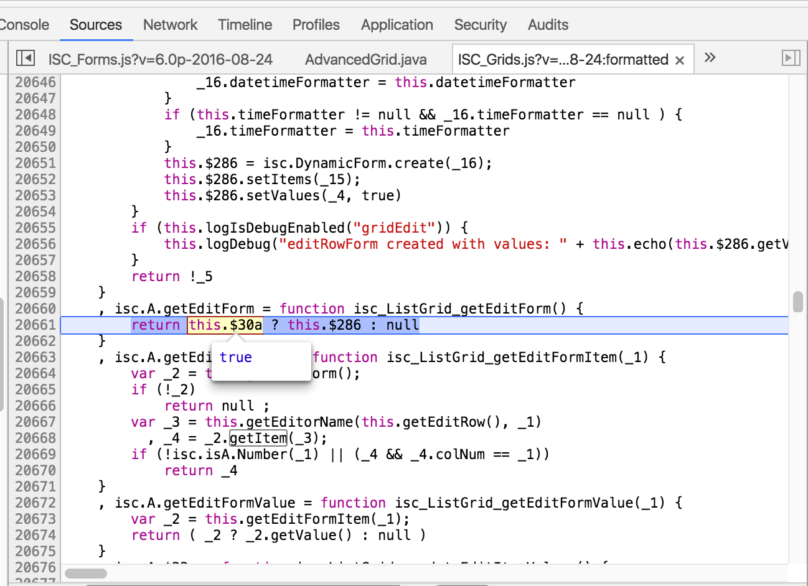Toggle the debugger sidebar pane icon

790,58
